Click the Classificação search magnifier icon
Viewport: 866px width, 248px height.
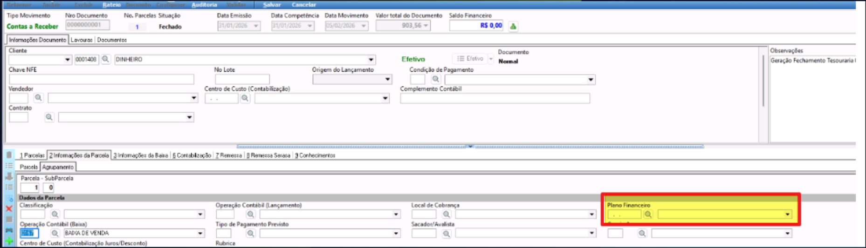coord(55,214)
